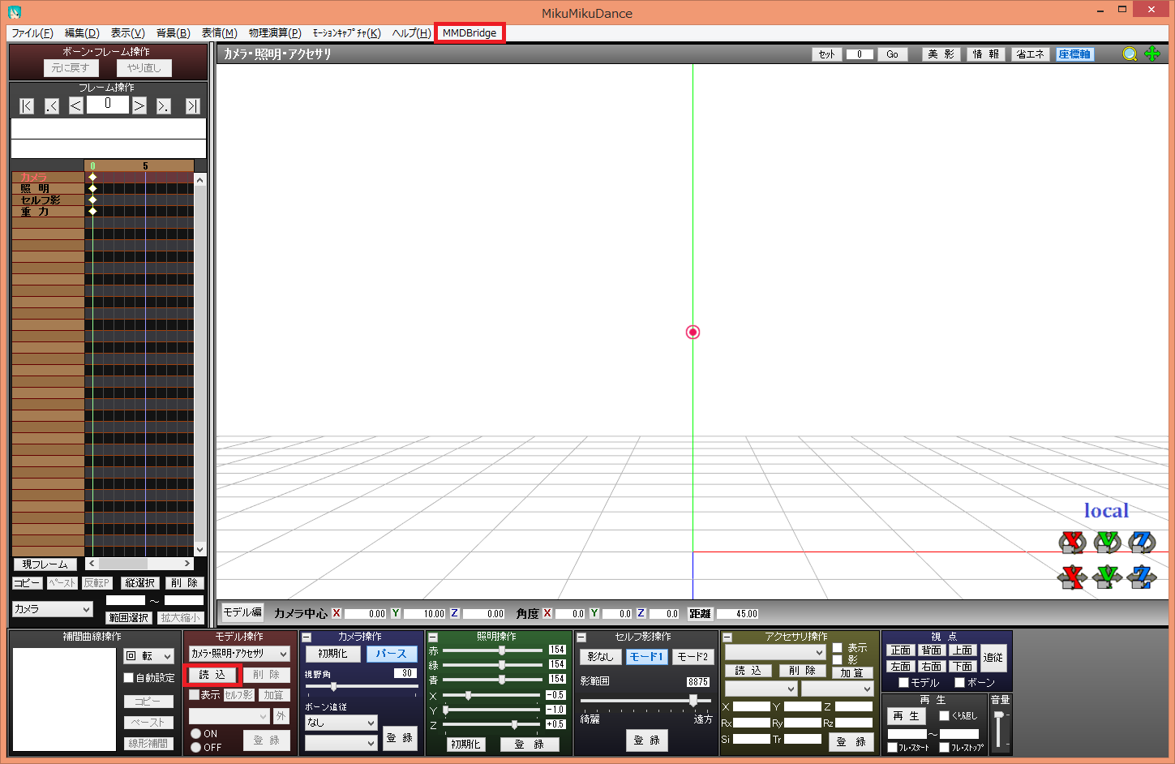Viewport: 1175px width, 764px height.
Task: Open the 表示(V) menu
Action: tap(128, 33)
